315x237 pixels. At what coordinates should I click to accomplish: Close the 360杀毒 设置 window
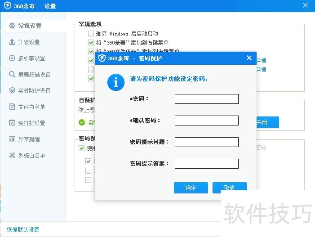(305, 5)
